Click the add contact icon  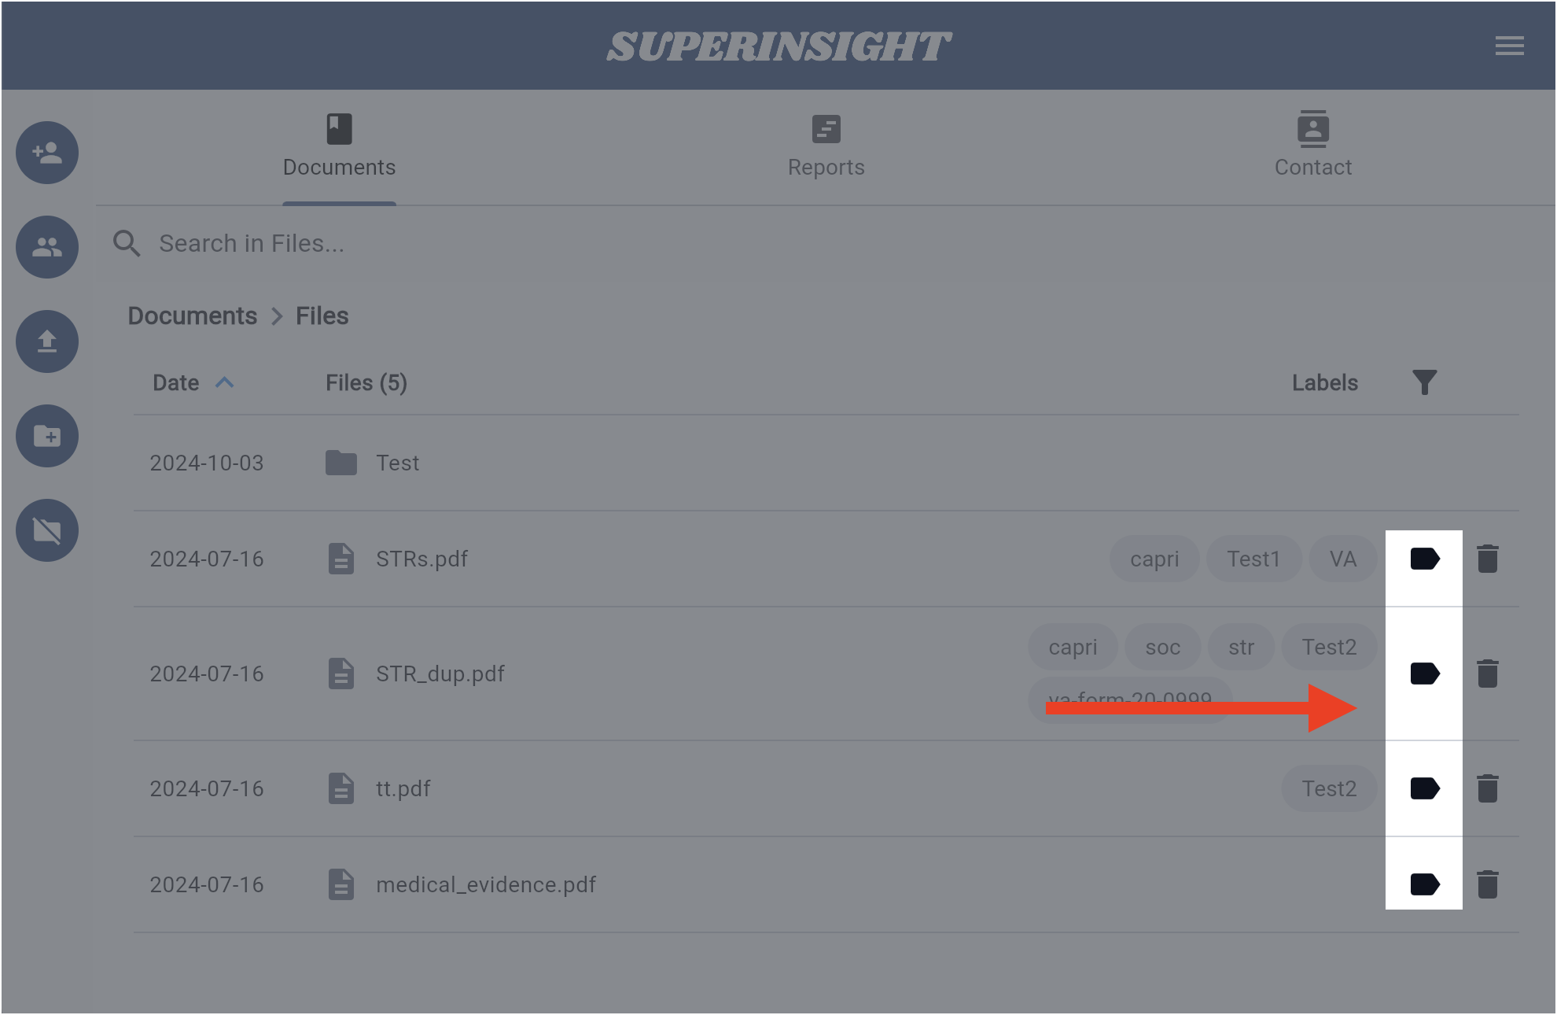tap(48, 152)
